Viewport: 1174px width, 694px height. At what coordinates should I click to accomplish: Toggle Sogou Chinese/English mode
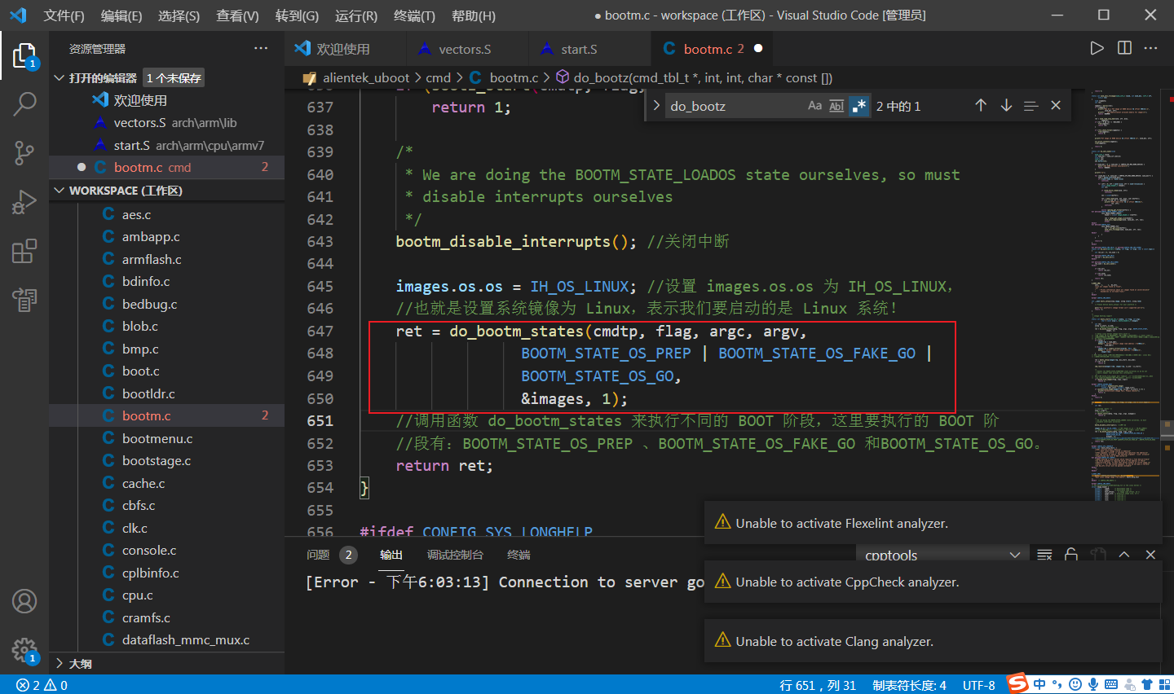(x=1039, y=684)
